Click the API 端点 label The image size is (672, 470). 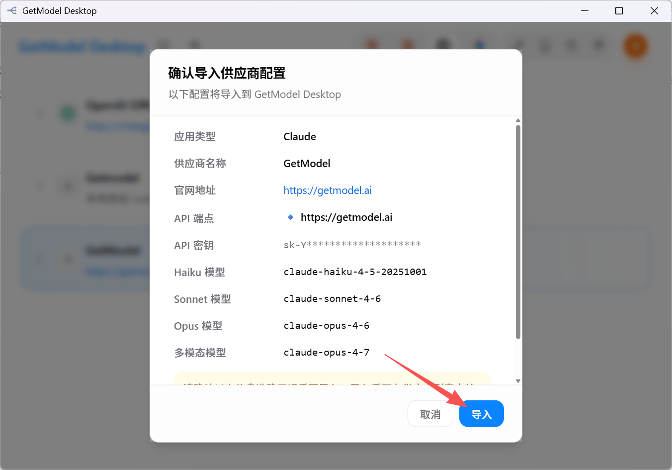tap(194, 218)
